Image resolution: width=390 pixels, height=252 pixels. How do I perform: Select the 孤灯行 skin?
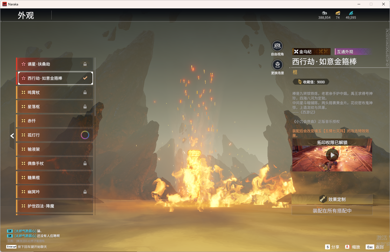coord(55,135)
